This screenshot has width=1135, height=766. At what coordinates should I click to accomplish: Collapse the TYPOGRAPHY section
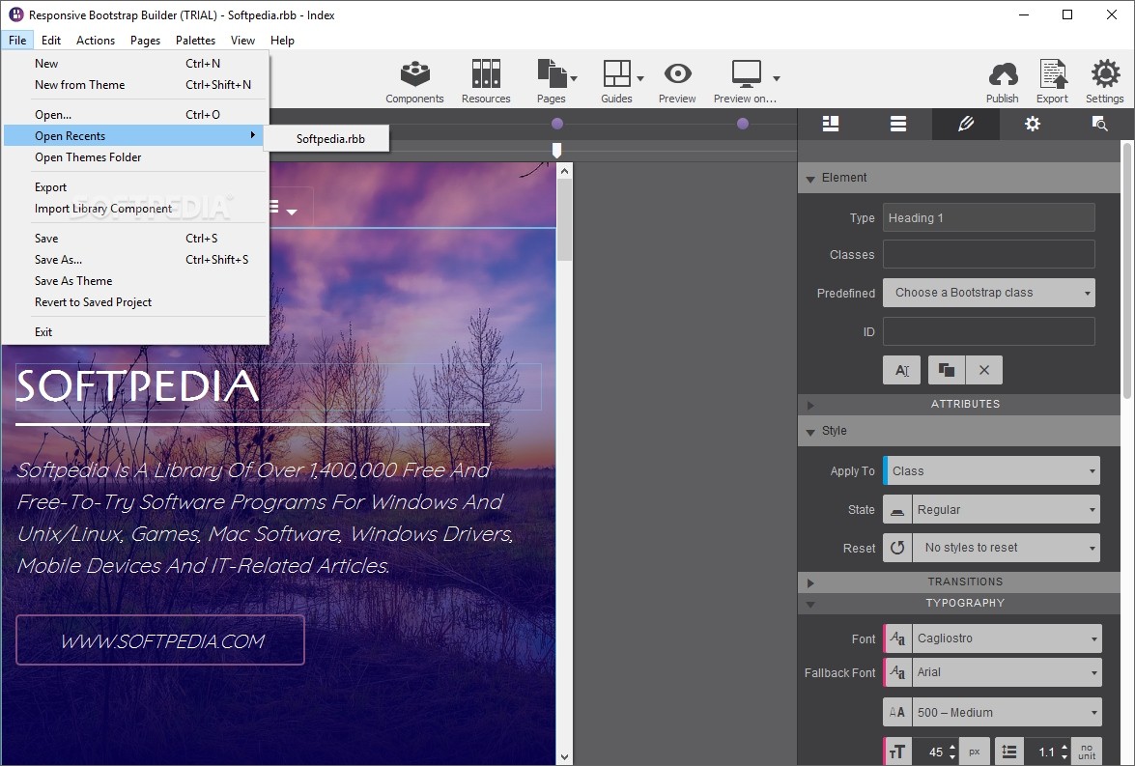tap(810, 604)
